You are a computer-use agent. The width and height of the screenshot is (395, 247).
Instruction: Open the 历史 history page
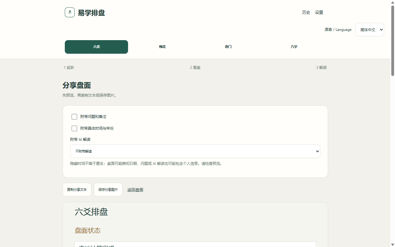click(x=306, y=12)
